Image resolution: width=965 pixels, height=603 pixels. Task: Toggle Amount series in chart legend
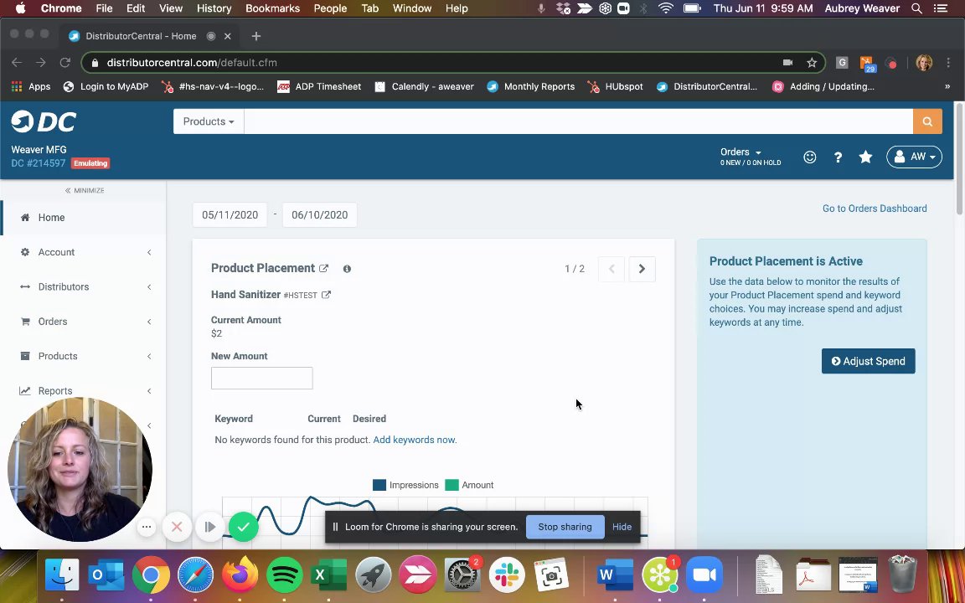point(470,485)
